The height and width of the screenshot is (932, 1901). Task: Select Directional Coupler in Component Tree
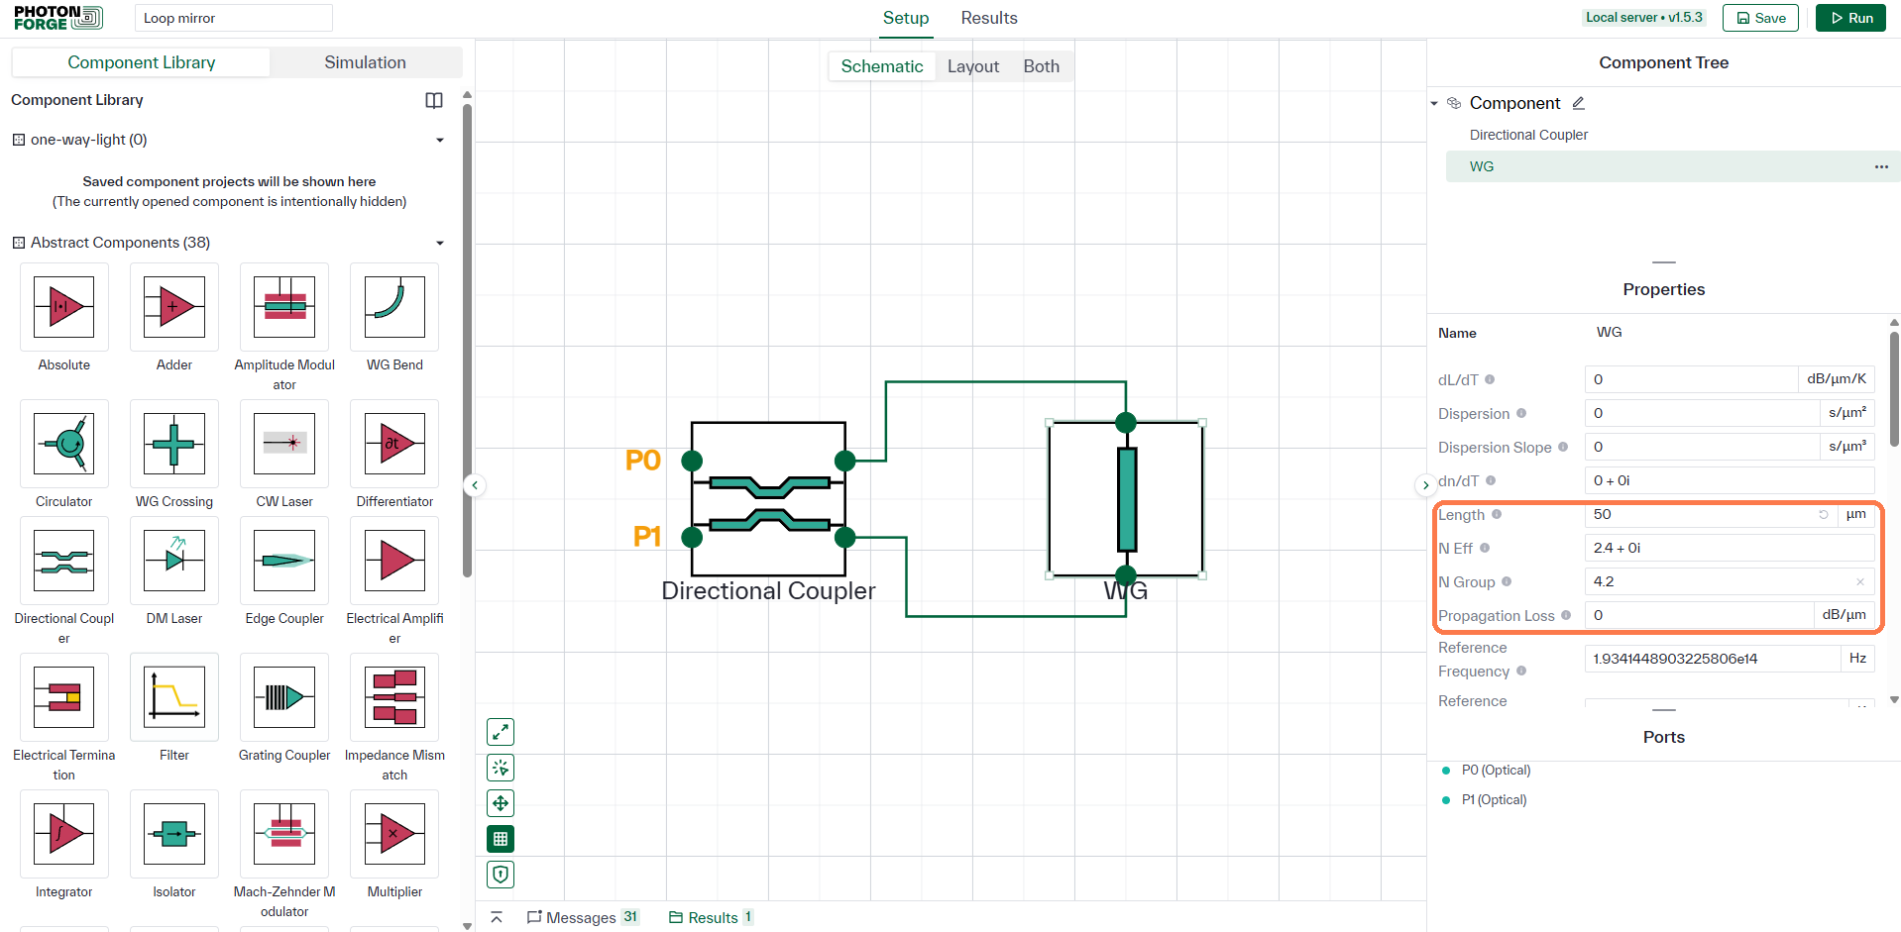click(1528, 135)
